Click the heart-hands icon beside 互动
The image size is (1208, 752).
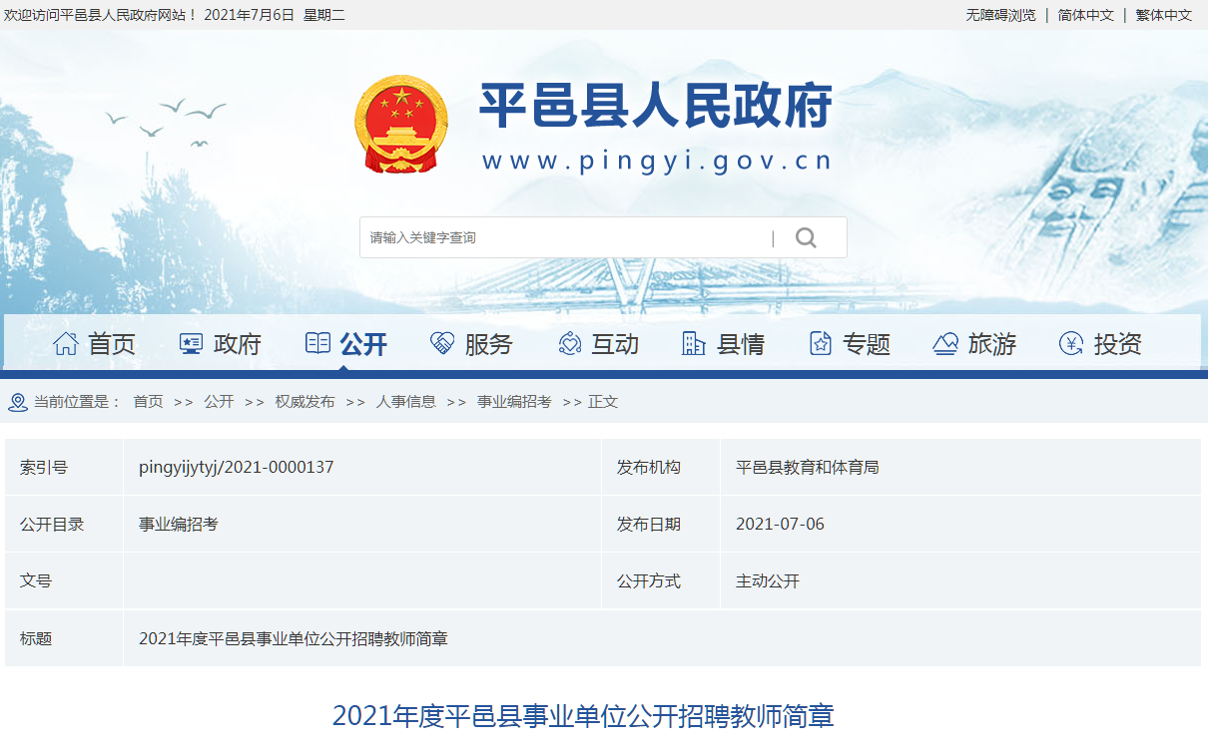click(x=569, y=344)
